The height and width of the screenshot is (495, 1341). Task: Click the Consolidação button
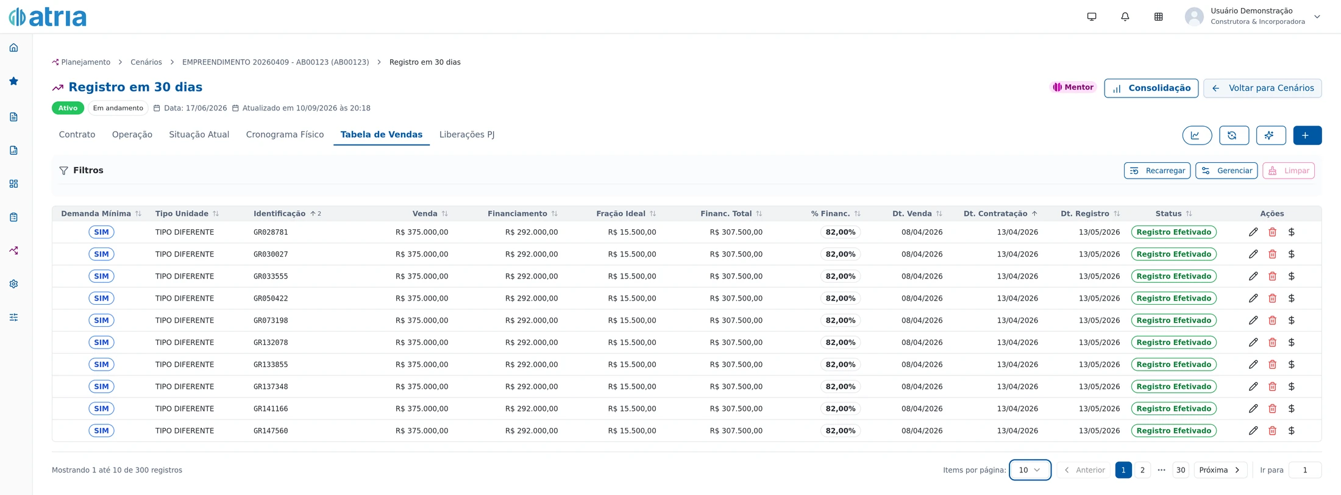click(x=1151, y=88)
